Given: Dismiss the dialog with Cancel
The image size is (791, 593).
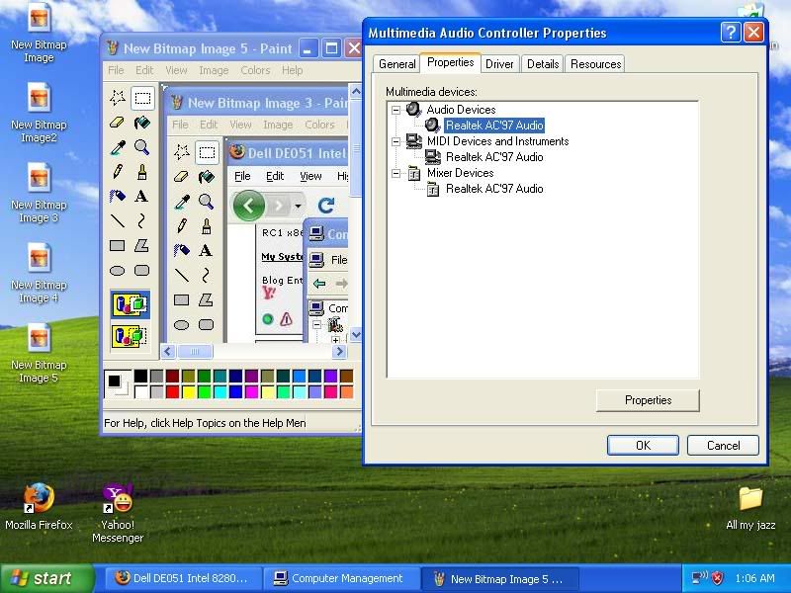Looking at the screenshot, I should coord(723,446).
